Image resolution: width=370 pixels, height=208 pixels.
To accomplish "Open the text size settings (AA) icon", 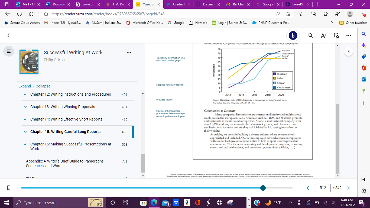I will (324, 35).
